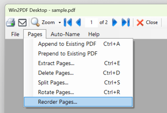Jump to the last page

[x=126, y=23]
